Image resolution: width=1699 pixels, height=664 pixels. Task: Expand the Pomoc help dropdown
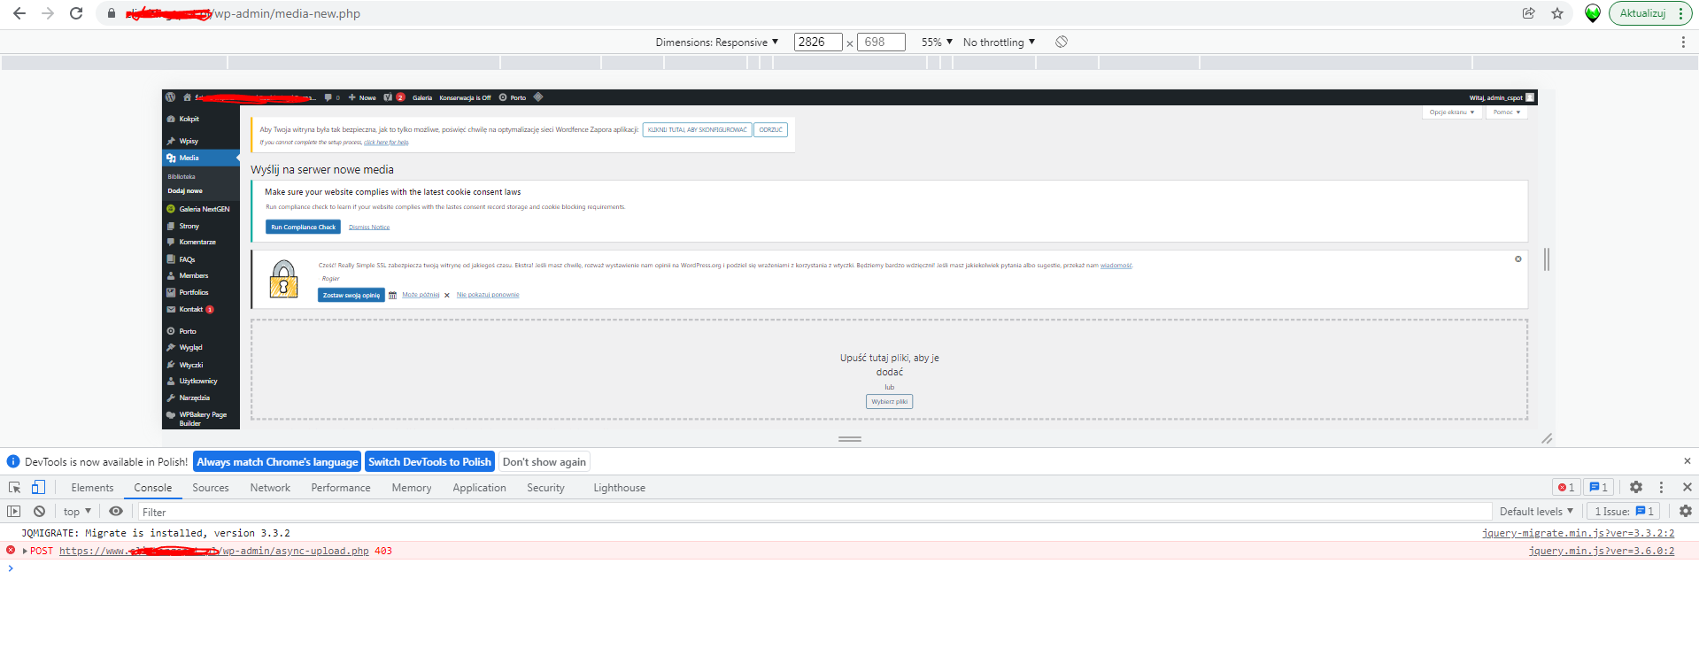[x=1506, y=112]
